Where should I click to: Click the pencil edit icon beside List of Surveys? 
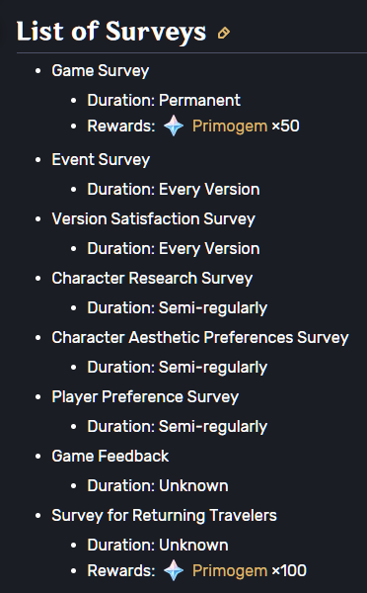click(224, 33)
